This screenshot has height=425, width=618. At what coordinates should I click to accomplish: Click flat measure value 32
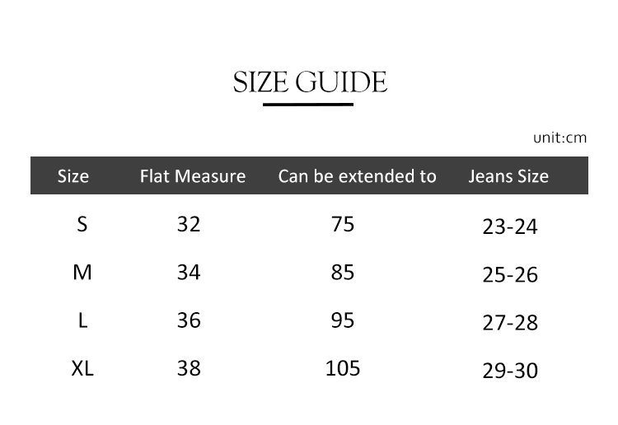pos(189,224)
